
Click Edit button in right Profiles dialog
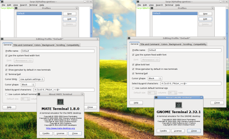pos(205,19)
